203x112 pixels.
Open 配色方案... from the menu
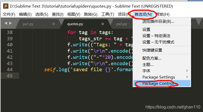(162, 58)
